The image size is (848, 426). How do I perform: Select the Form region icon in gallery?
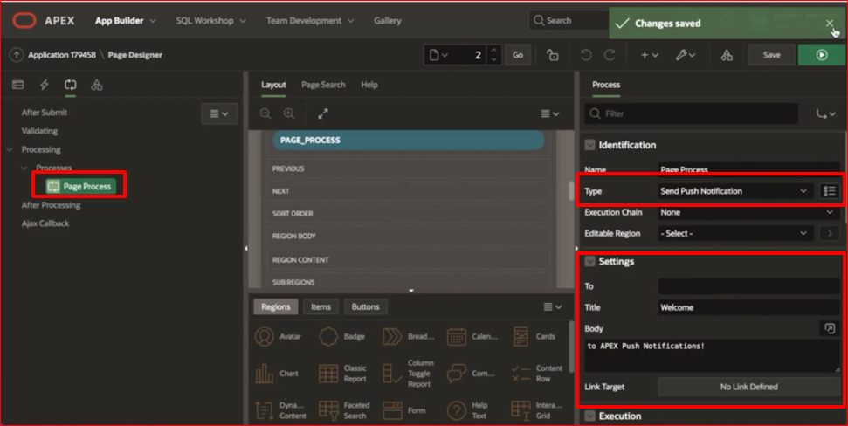pos(393,410)
